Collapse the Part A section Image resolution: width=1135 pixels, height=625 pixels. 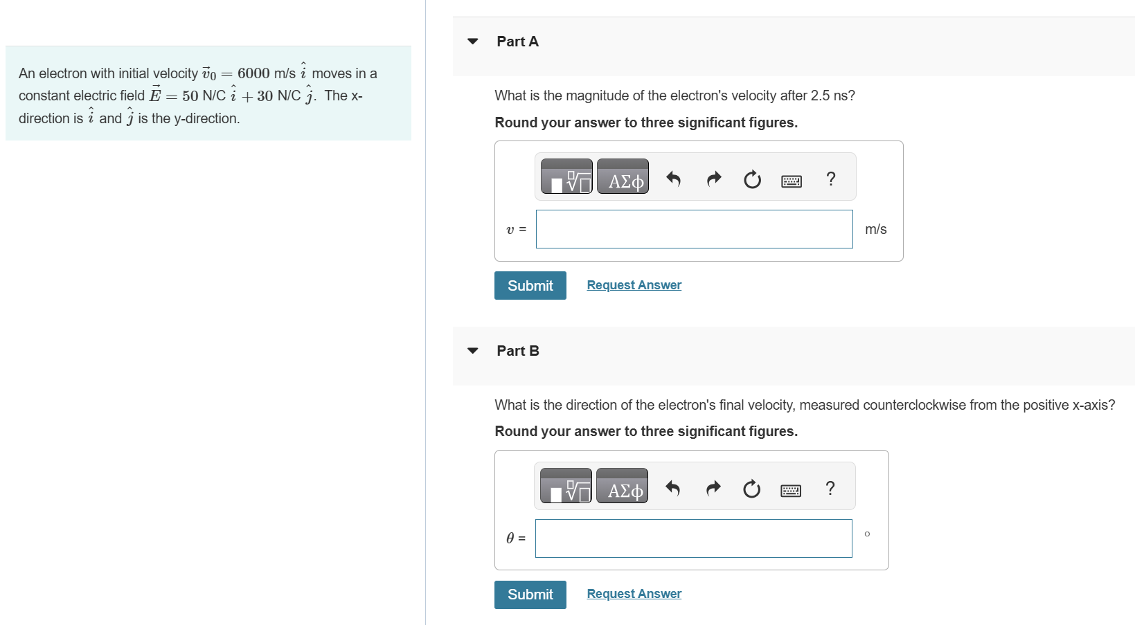point(473,42)
